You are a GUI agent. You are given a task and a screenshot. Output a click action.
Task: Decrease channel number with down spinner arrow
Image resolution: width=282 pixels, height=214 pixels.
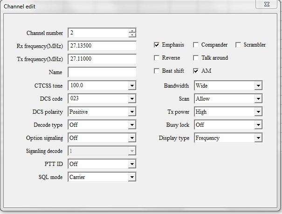pos(132,35)
